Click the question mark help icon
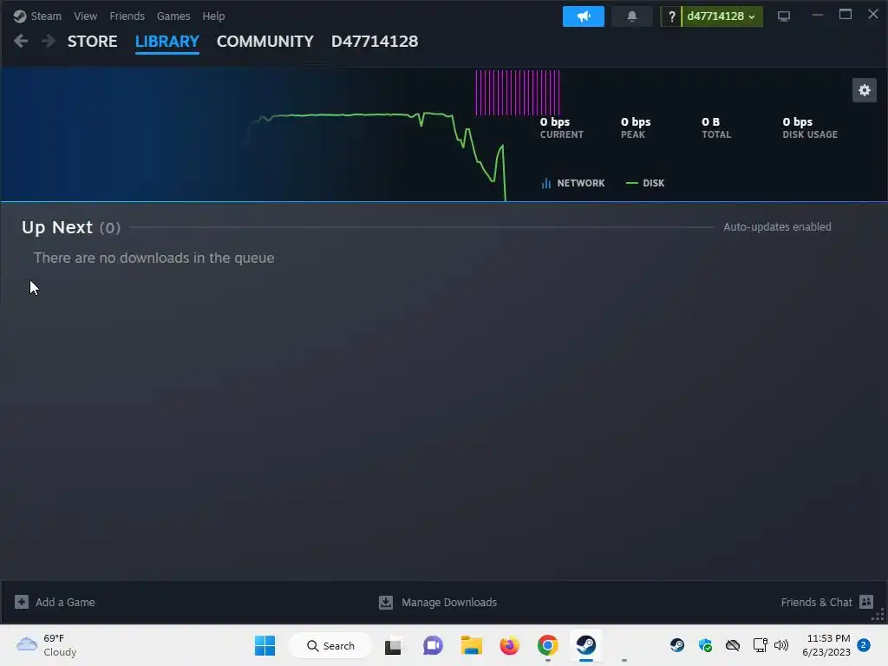The image size is (888, 666). [x=671, y=16]
